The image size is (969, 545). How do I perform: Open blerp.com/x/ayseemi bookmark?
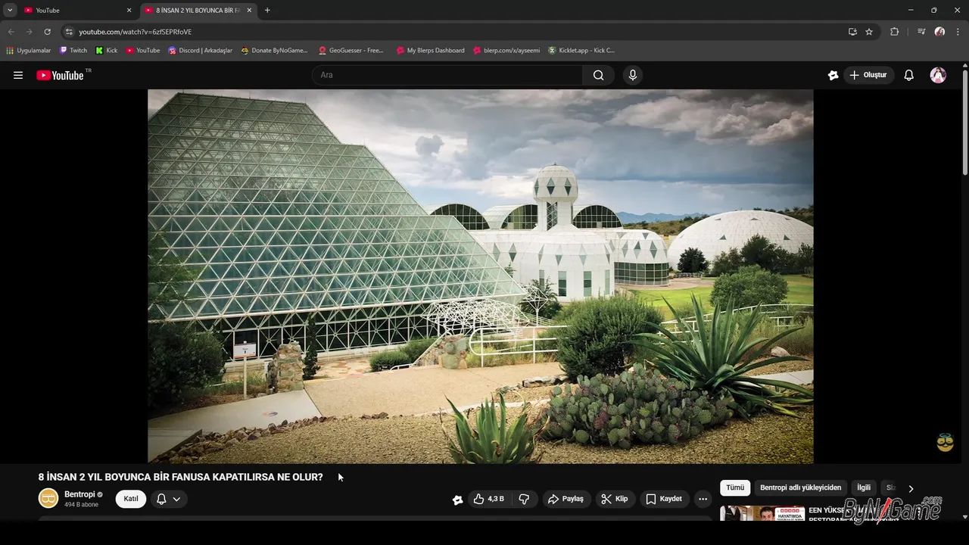506,51
